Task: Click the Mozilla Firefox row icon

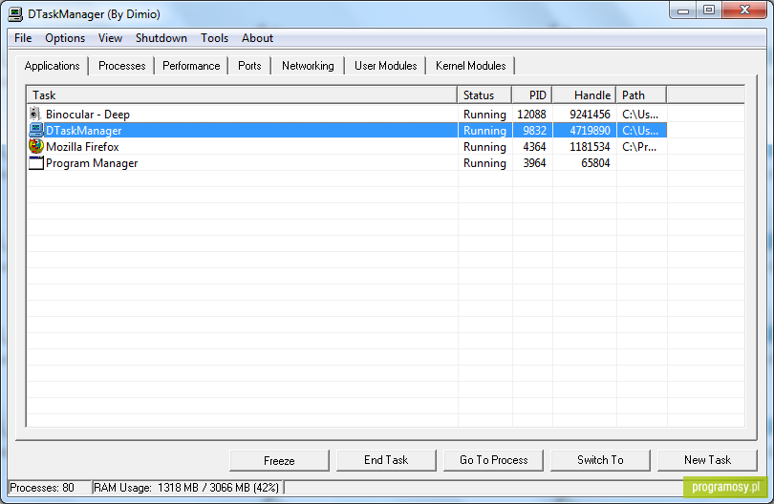Action: [x=36, y=146]
